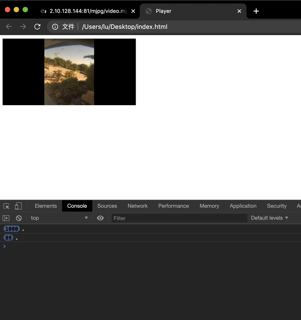This screenshot has height=320, width=301.
Task: Open the top JavaScript context dropdown
Action: [x=59, y=218]
